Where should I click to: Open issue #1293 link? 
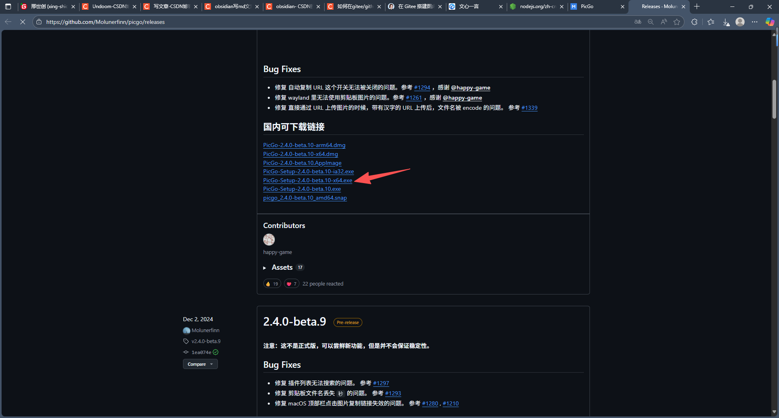393,393
